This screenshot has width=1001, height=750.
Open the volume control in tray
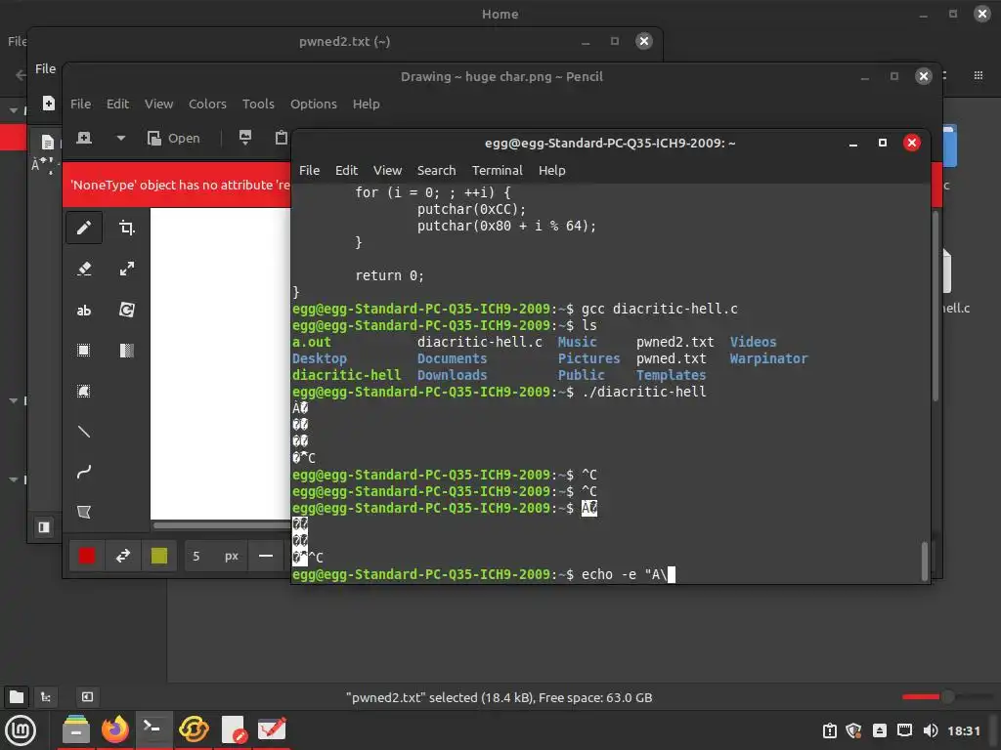coord(931,730)
